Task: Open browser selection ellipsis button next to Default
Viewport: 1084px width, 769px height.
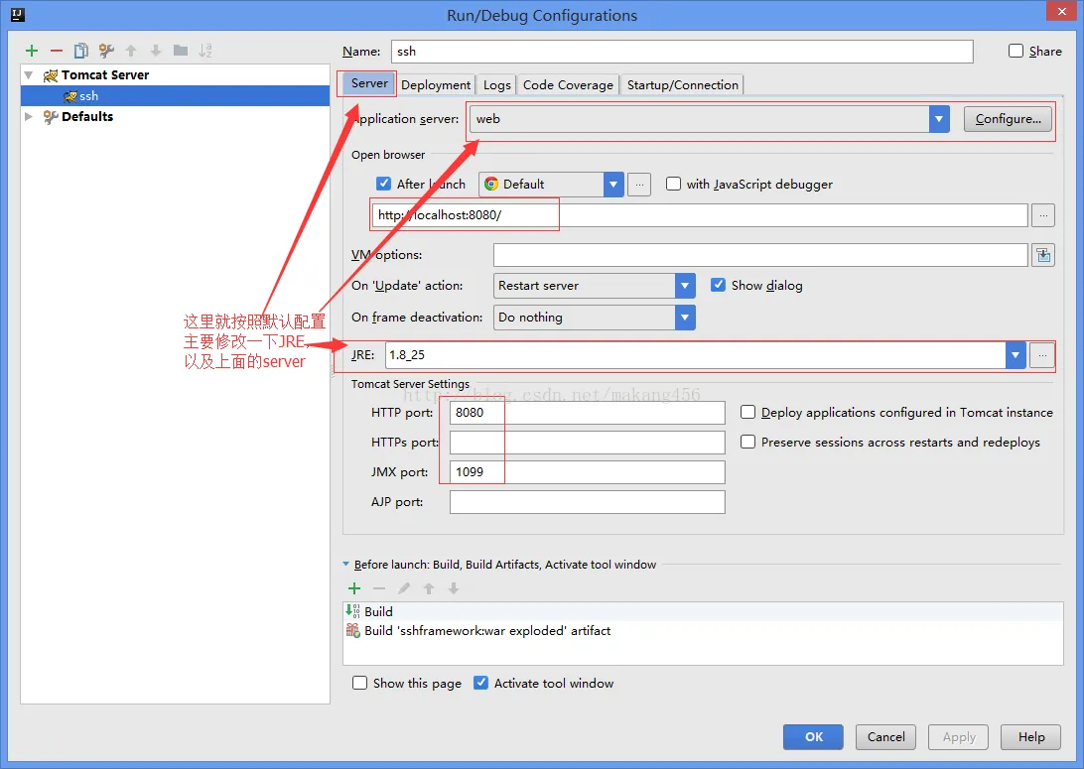Action: point(639,185)
